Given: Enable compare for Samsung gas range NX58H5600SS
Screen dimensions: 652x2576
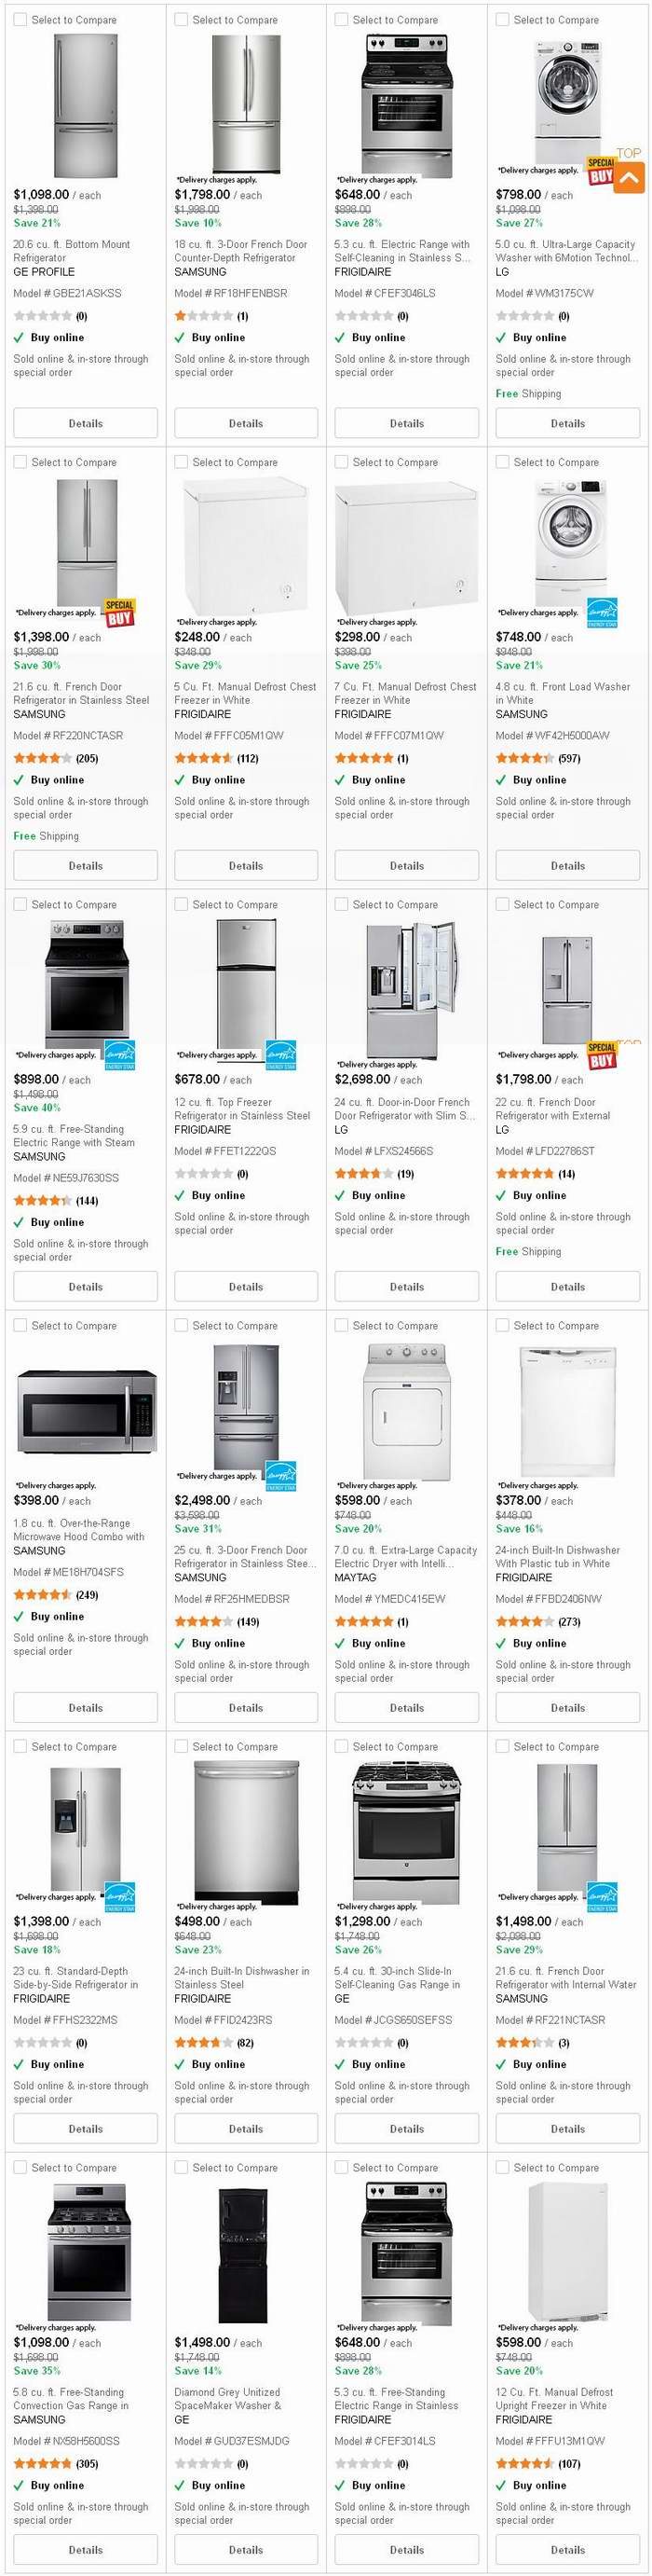Looking at the screenshot, I should point(20,2167).
